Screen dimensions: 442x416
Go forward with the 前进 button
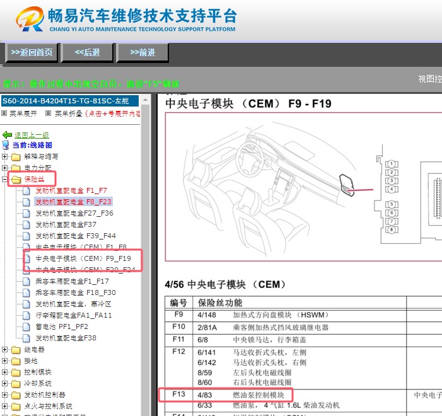pos(142,52)
